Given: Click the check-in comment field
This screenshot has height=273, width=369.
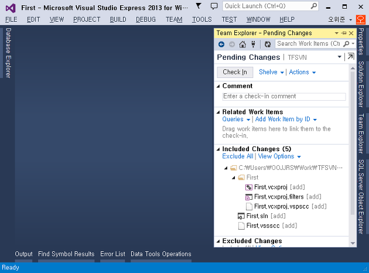Looking at the screenshot, I should pos(284,97).
